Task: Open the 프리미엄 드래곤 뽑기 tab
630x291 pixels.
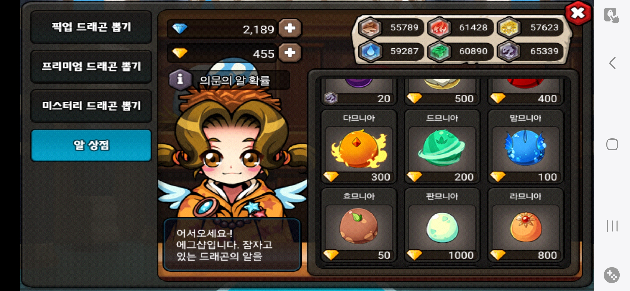Action: pos(91,67)
